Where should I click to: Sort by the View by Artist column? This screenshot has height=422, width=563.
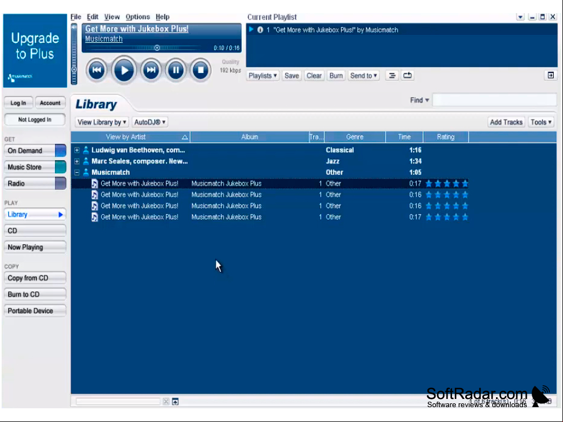130,137
